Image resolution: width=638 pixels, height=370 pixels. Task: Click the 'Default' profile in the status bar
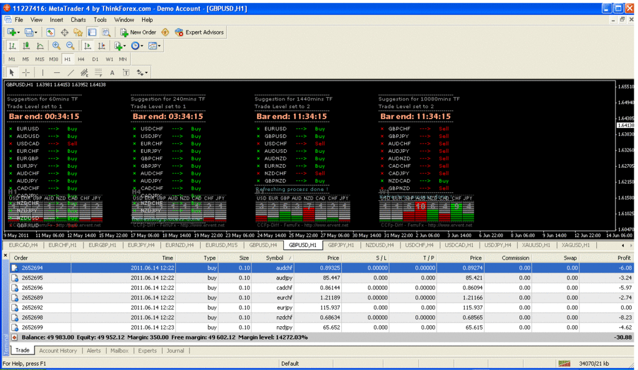pyautogui.click(x=290, y=364)
